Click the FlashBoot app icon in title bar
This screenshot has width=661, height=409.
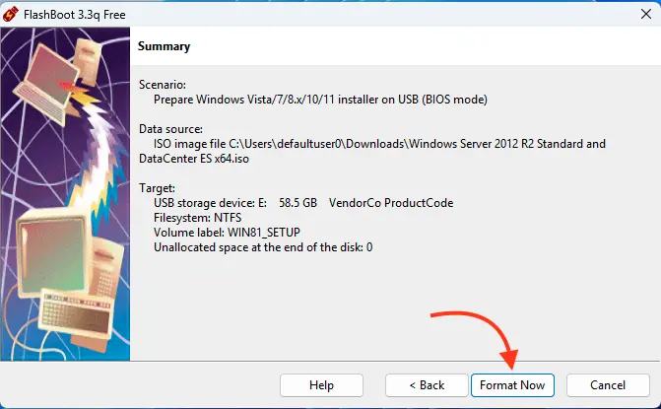click(x=11, y=15)
